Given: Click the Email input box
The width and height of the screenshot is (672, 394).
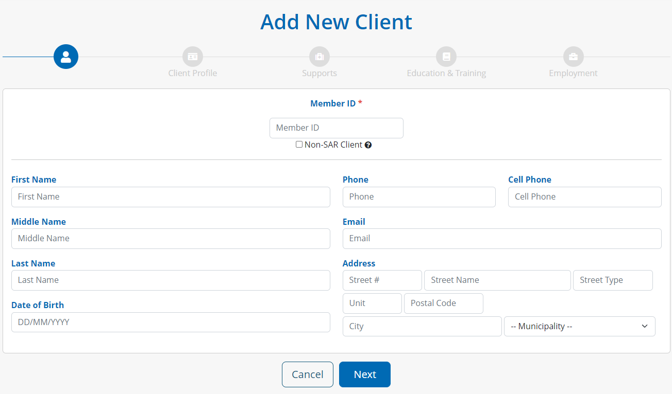Looking at the screenshot, I should [501, 239].
